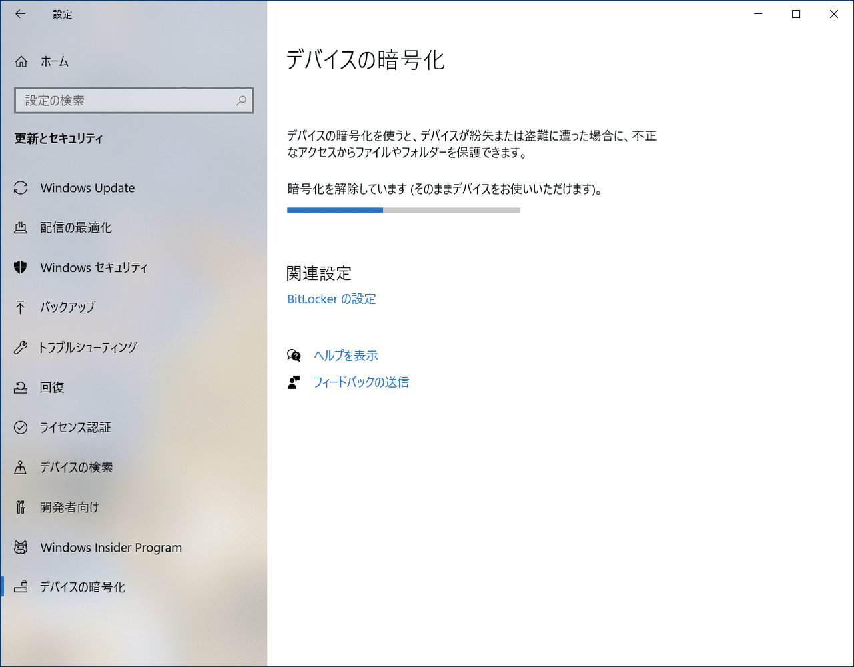Select 配信の最適化 (Delivery Optimization) icon
The height and width of the screenshot is (667, 854).
(x=21, y=227)
